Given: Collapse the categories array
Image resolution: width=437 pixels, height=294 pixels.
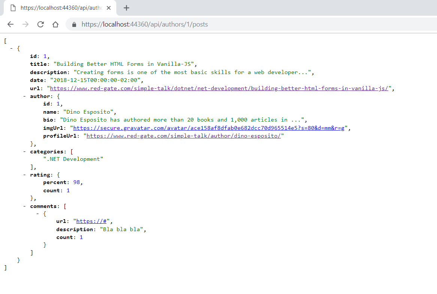Looking at the screenshot, I should (x=25, y=151).
